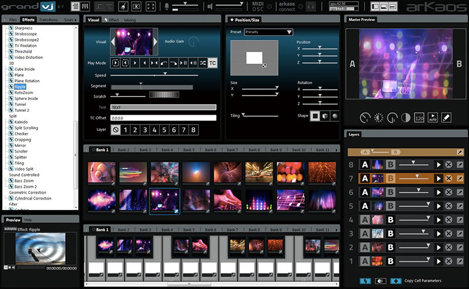The height and width of the screenshot is (289, 469).
Task: Click the eraser icon under Master Preview
Action: point(446,118)
